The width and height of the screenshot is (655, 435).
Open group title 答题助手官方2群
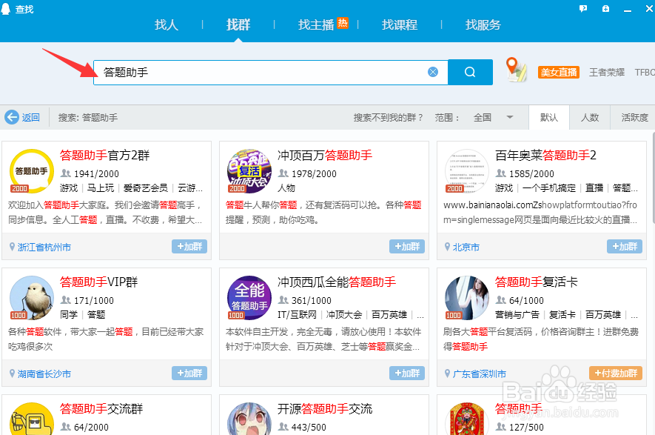click(x=104, y=156)
